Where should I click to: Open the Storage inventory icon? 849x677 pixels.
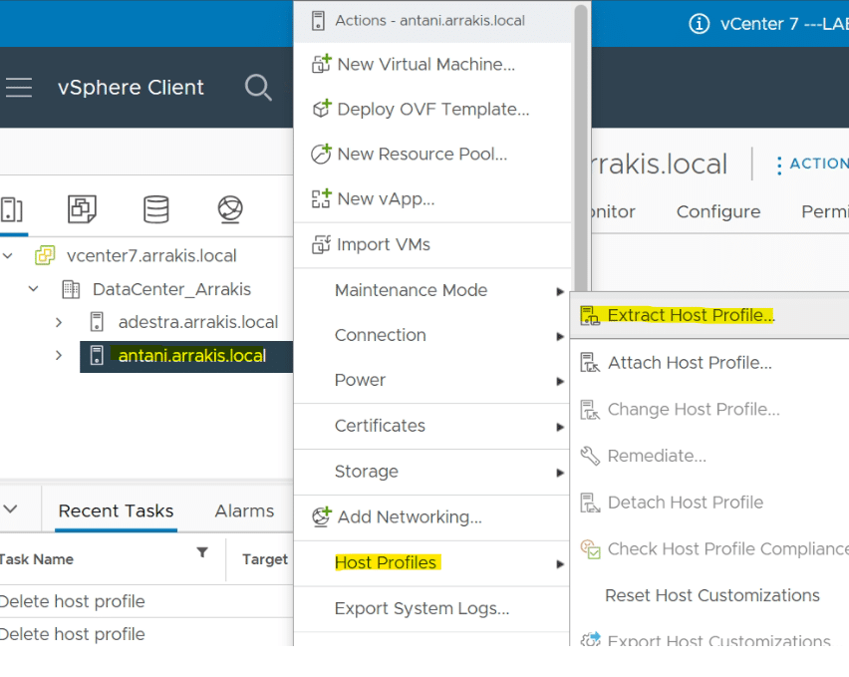tap(155, 209)
